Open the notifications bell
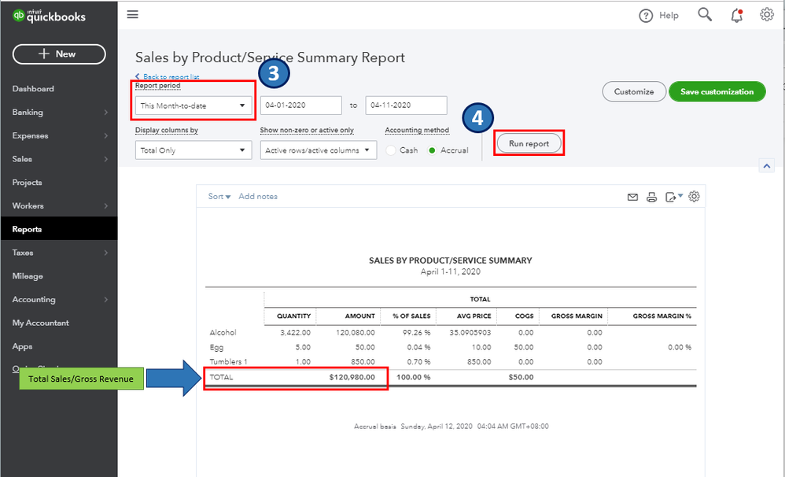Viewport: 785px width, 477px height. (x=737, y=15)
